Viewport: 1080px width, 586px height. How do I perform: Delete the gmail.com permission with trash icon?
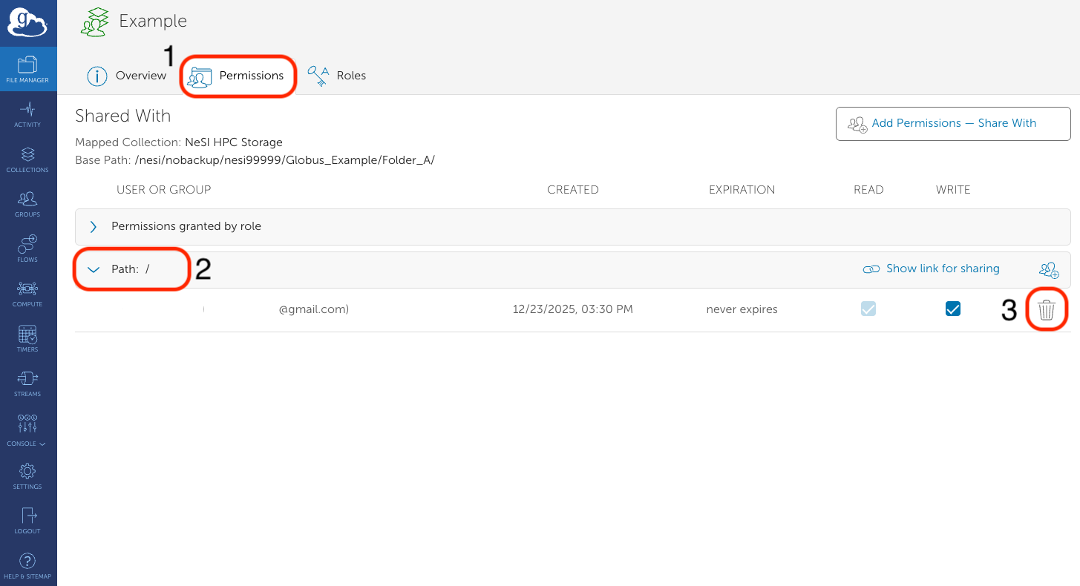[x=1046, y=310]
